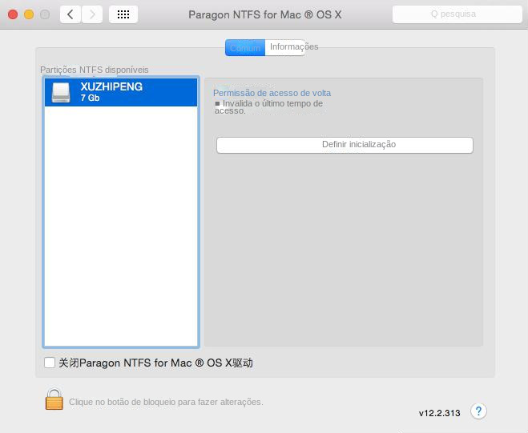
Task: Go back with the left chevron button
Action: [71, 14]
